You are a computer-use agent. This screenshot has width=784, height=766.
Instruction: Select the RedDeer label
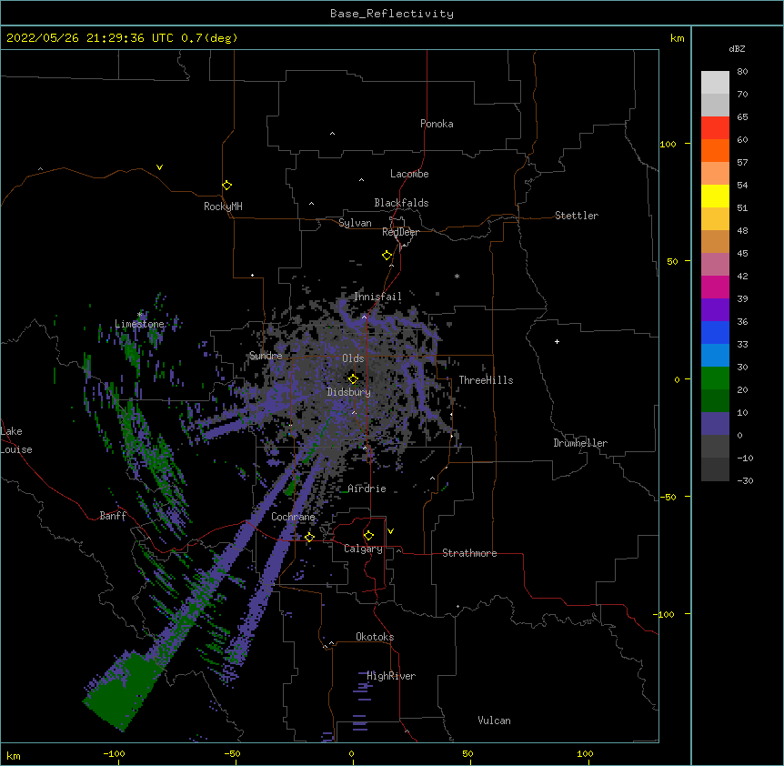pyautogui.click(x=400, y=232)
